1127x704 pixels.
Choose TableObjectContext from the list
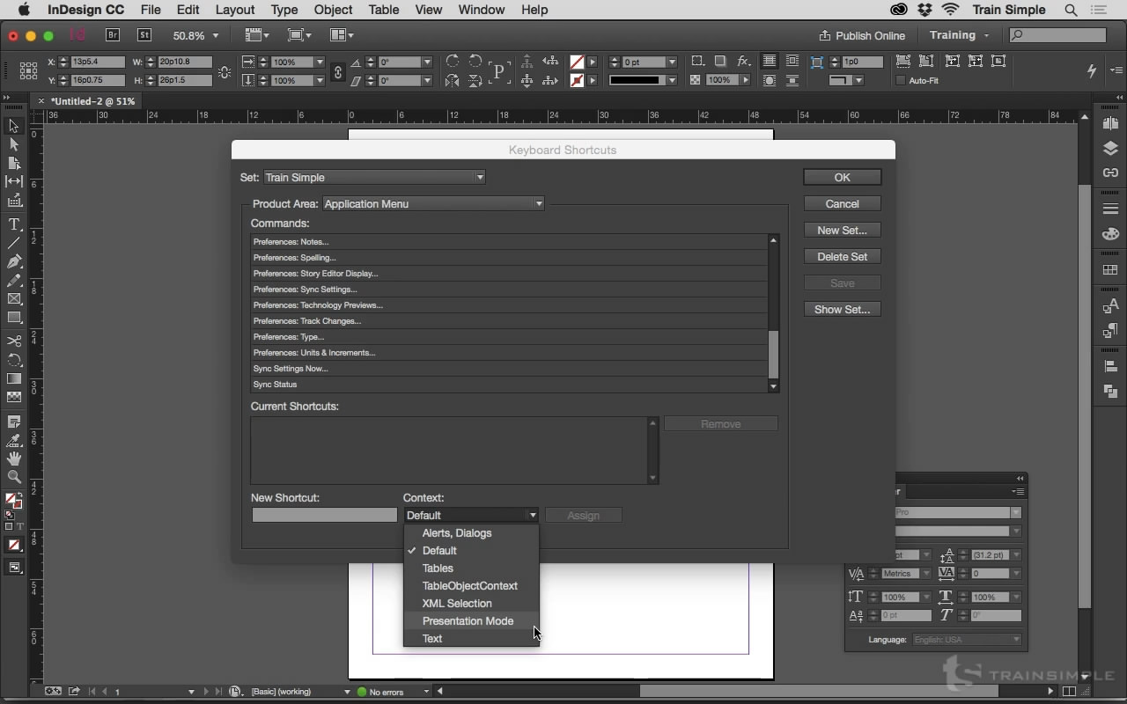click(x=471, y=585)
